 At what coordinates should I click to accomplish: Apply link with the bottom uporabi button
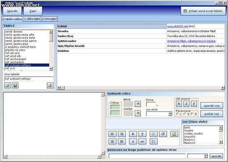click(216, 156)
